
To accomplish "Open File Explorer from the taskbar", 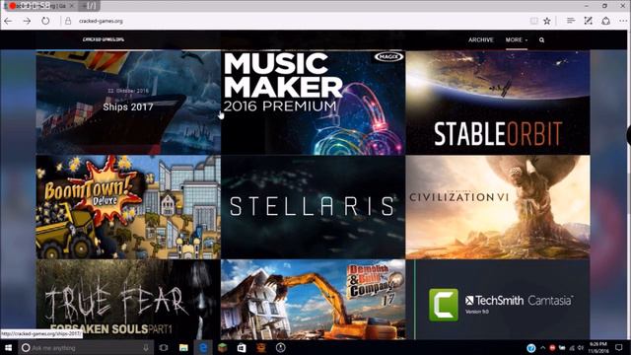I will click(x=183, y=348).
